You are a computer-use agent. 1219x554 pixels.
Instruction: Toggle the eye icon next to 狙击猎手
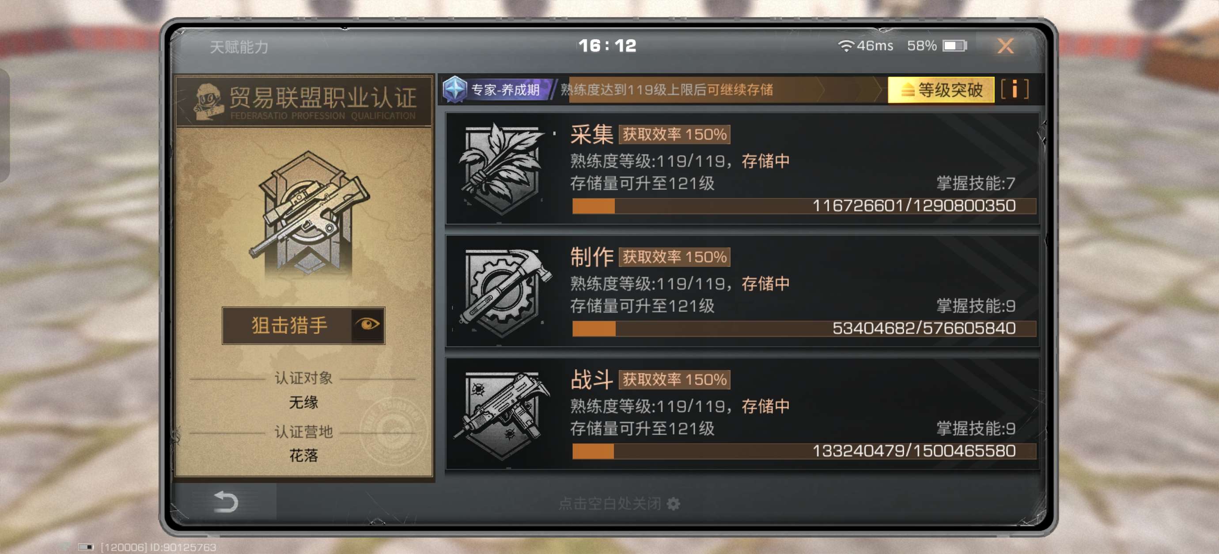point(367,325)
